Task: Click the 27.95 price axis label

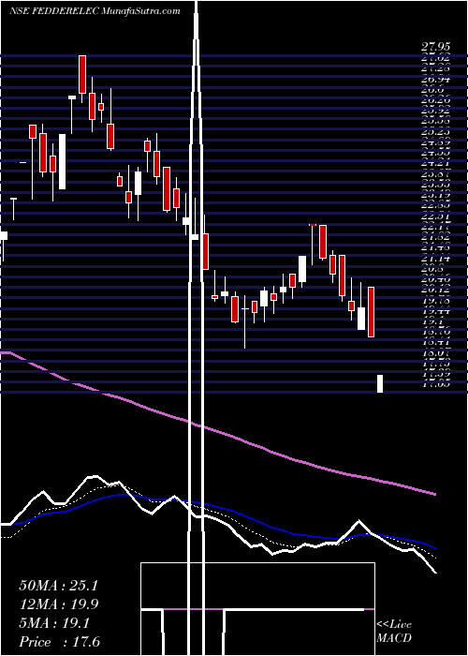Action: click(x=435, y=47)
